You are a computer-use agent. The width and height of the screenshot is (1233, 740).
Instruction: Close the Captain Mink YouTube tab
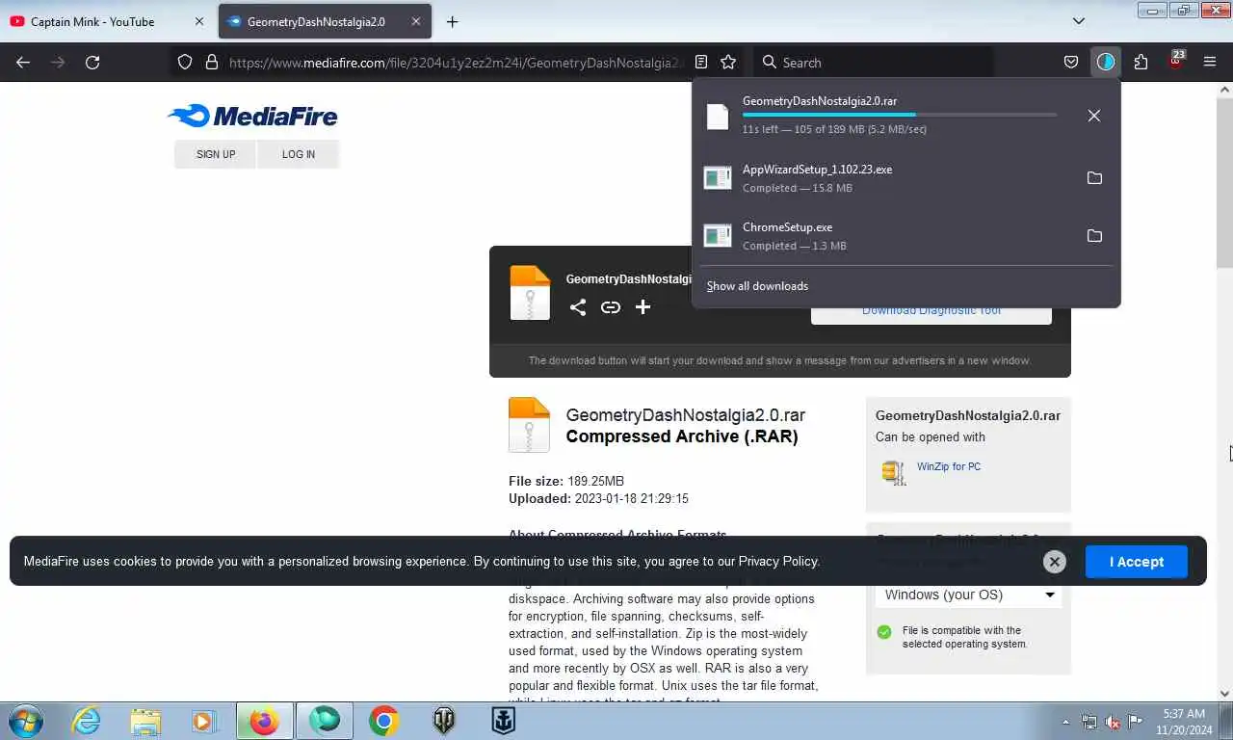(198, 21)
